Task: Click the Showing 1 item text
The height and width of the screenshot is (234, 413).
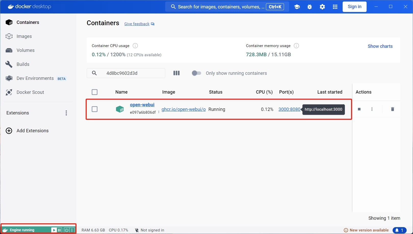Action: [384, 218]
